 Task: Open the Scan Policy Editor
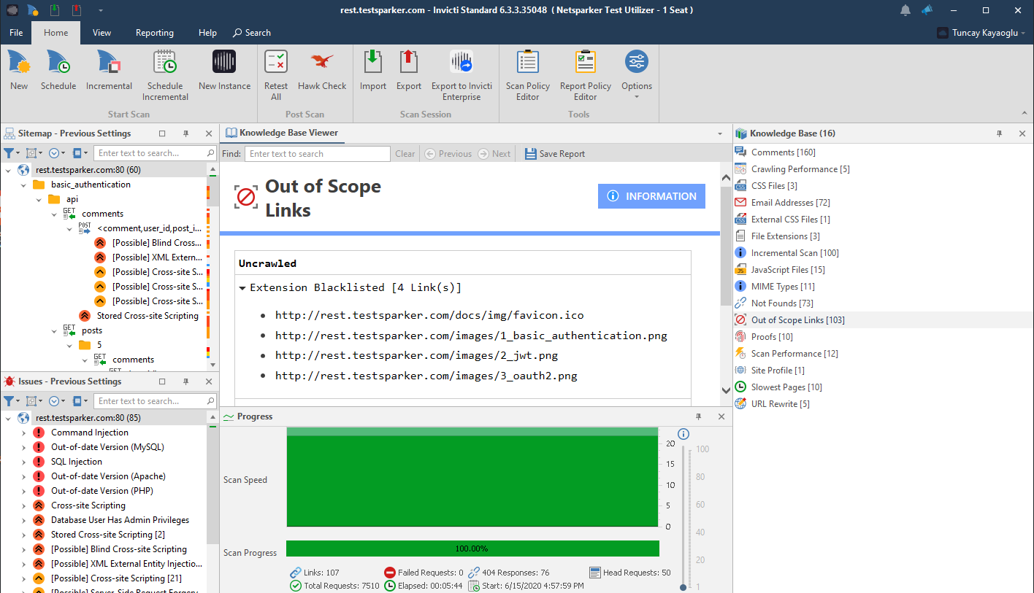[x=528, y=76]
